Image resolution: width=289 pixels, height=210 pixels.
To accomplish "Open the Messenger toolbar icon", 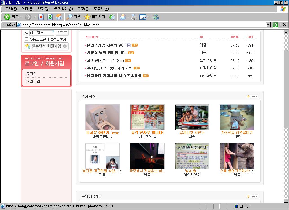I will [156, 17].
